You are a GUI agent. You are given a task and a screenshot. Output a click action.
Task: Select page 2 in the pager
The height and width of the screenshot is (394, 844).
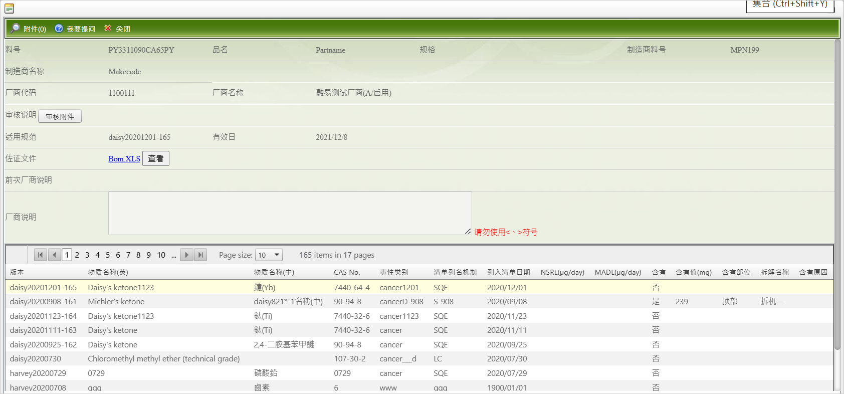77,255
